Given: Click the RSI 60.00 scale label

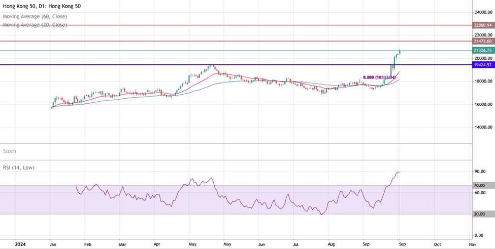Looking at the screenshot, I should click(x=480, y=193).
